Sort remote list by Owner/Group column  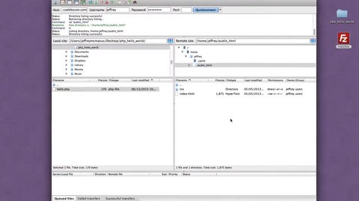[296, 80]
